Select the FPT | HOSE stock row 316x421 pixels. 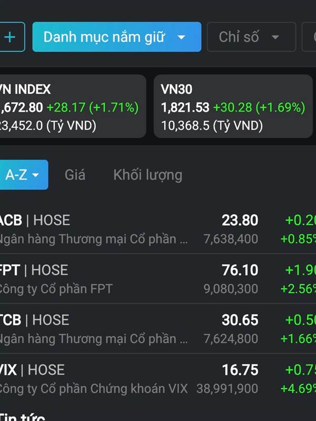click(x=158, y=279)
